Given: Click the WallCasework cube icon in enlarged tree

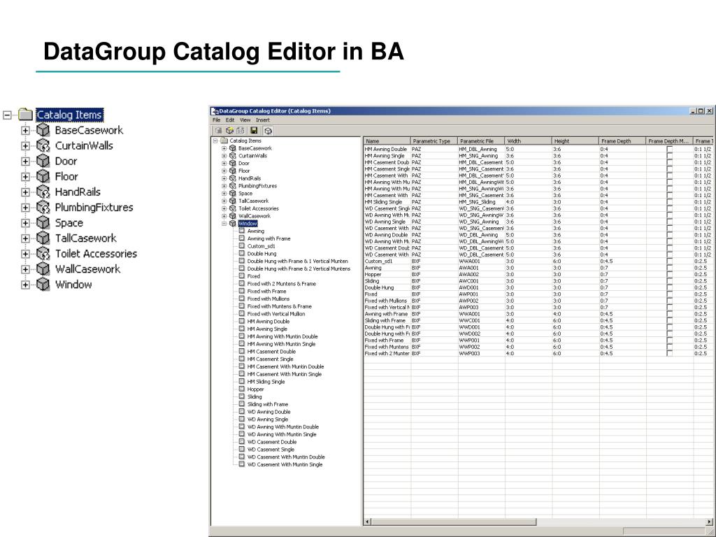Looking at the screenshot, I should coord(43,269).
